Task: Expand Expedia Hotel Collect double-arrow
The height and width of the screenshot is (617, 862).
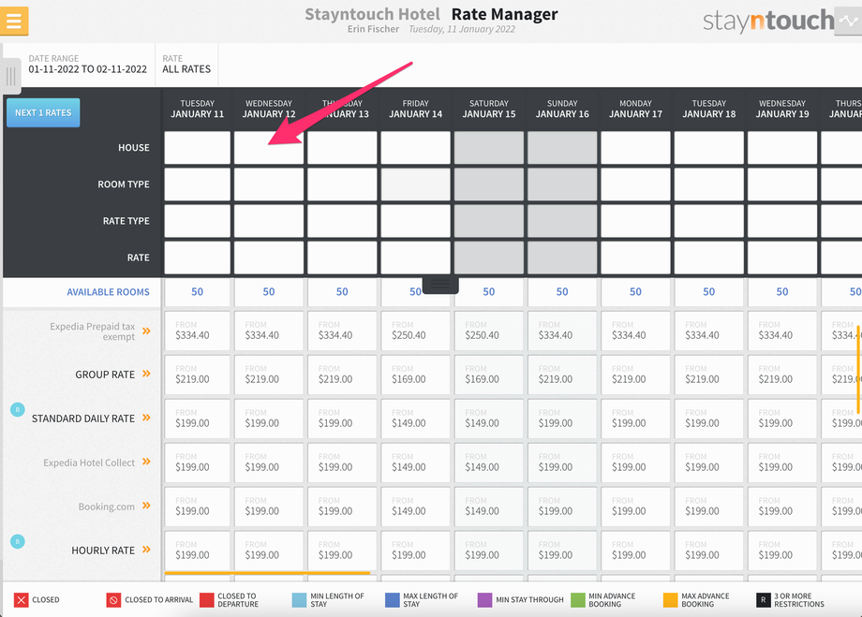Action: click(x=146, y=462)
